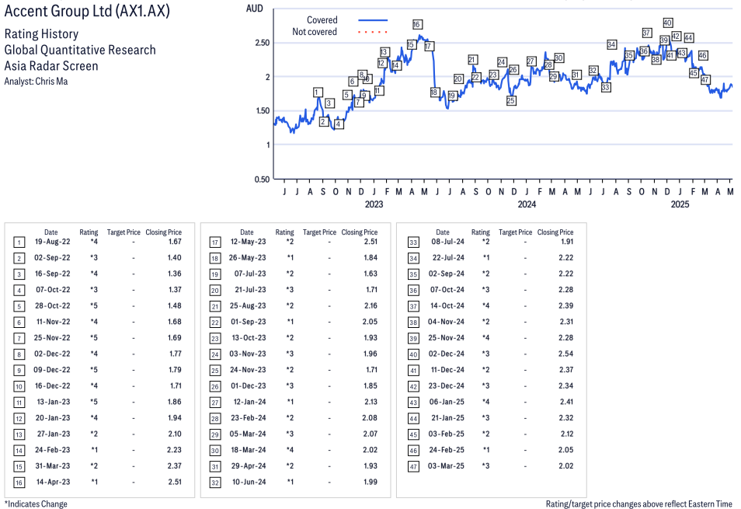Click the Covered blue line legend sample
Image resolution: width=741 pixels, height=509 pixels.
tap(373, 20)
